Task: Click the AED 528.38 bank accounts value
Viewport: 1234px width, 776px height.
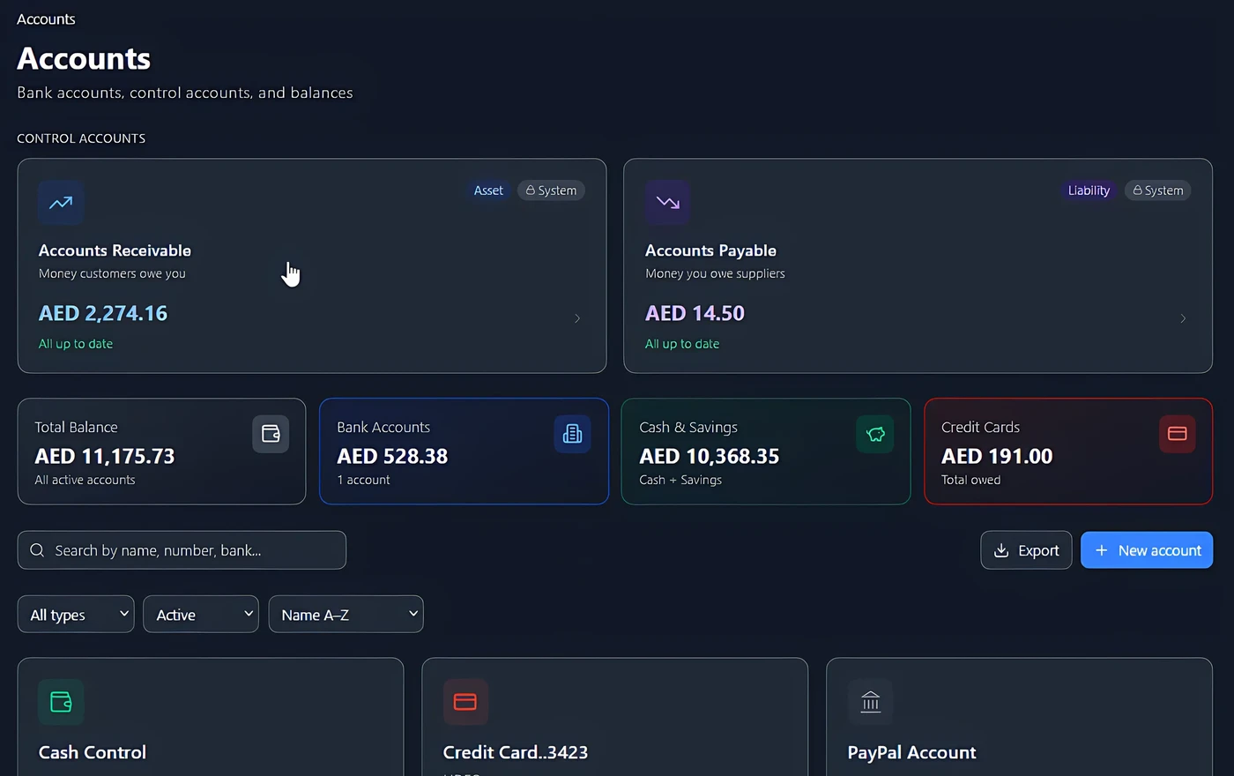Action: click(392, 456)
